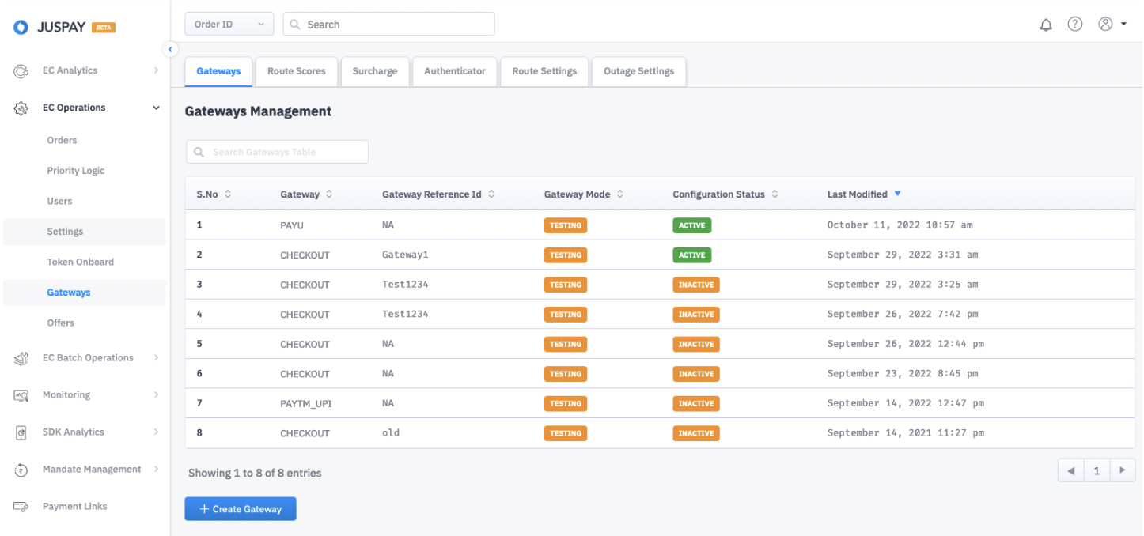Image resolution: width=1144 pixels, height=536 pixels.
Task: Click the magnifier icon in the top search bar
Action: [294, 25]
